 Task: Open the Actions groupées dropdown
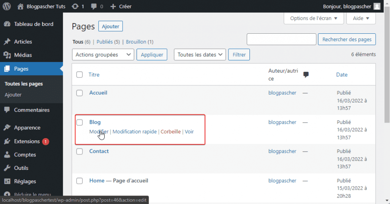coord(103,55)
